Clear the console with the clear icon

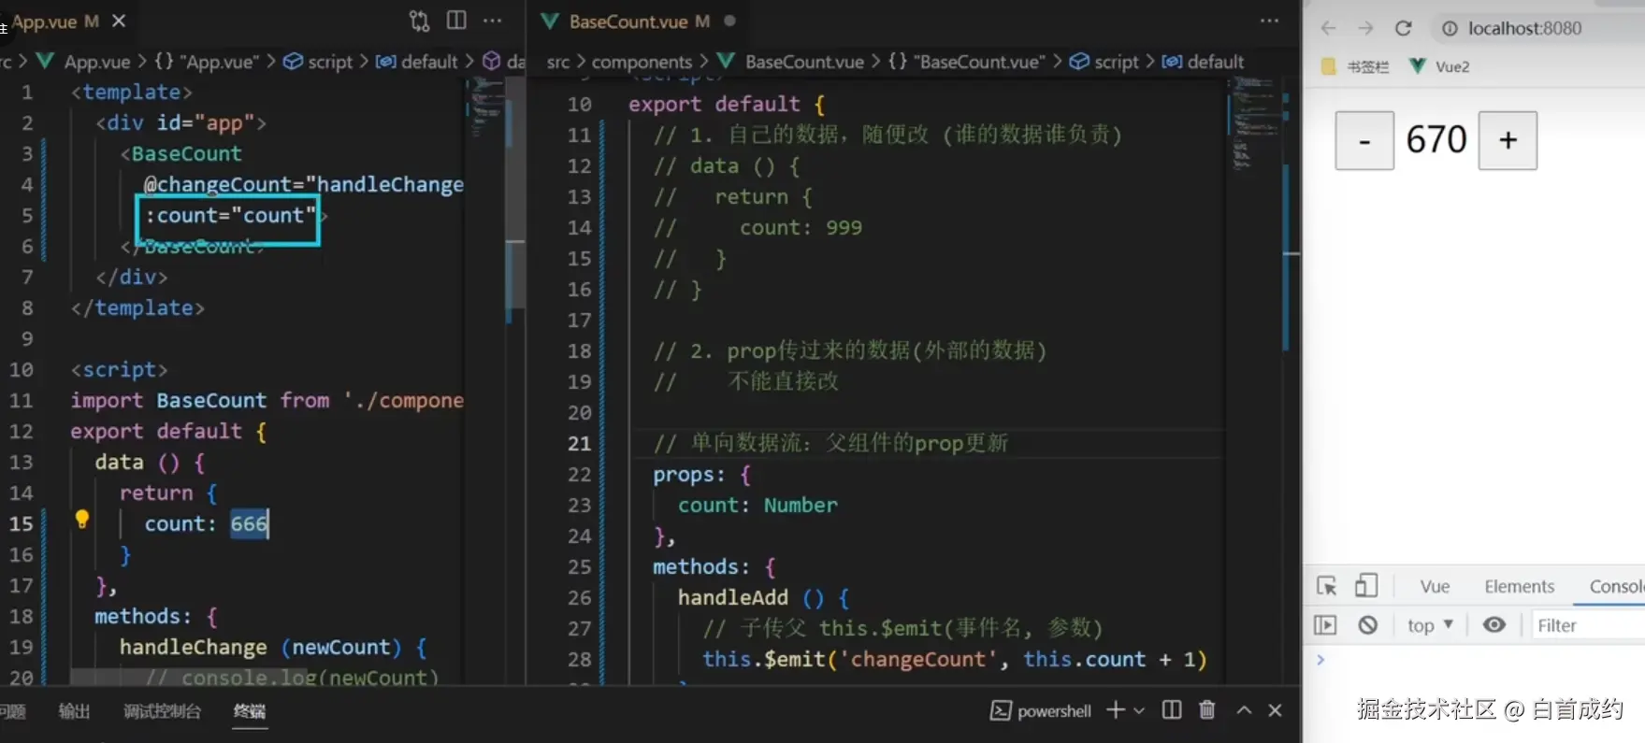click(1367, 624)
